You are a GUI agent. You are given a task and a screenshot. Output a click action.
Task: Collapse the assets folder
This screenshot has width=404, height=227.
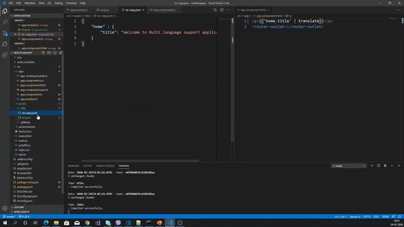[22, 103]
